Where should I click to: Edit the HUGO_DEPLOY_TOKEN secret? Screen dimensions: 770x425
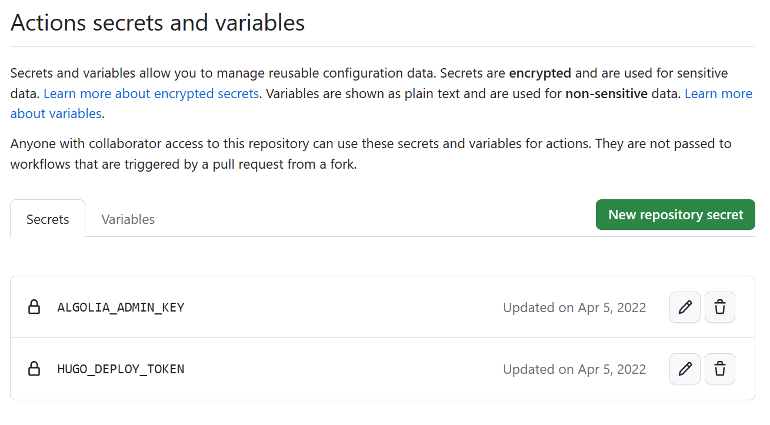pyautogui.click(x=685, y=369)
